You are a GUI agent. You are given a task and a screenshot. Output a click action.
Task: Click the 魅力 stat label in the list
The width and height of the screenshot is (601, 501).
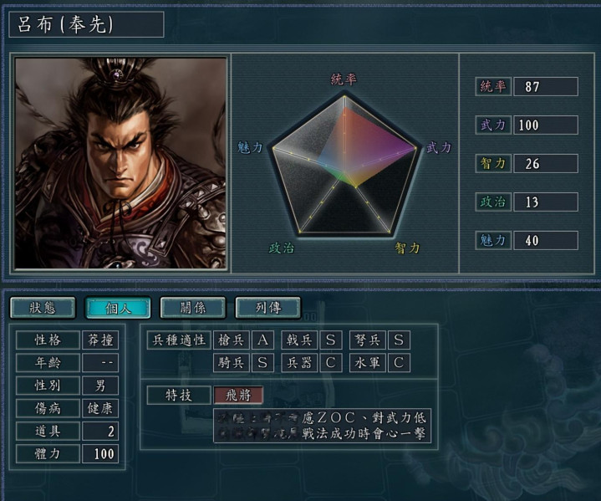[x=493, y=241]
